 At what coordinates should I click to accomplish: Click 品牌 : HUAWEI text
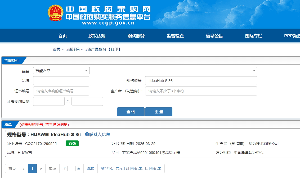pos(20,153)
